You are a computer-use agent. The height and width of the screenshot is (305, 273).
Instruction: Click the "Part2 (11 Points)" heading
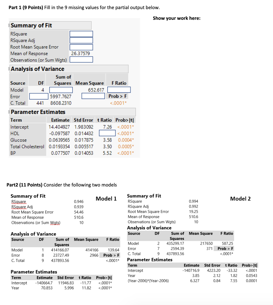(x=25, y=185)
